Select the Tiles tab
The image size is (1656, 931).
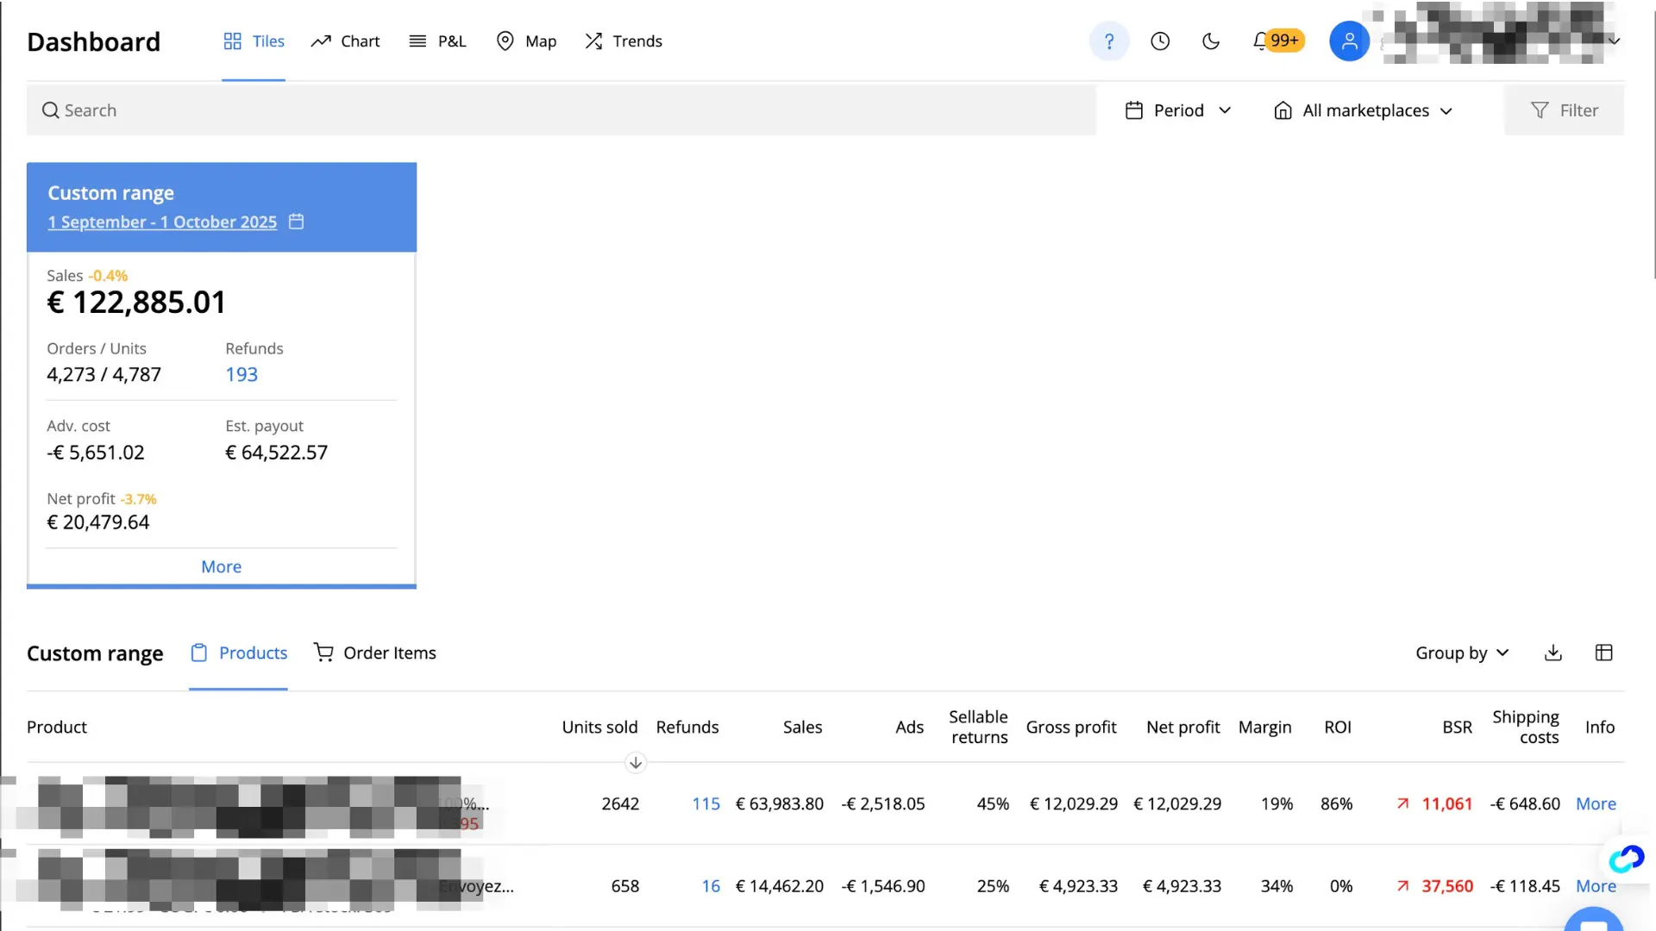(x=254, y=41)
